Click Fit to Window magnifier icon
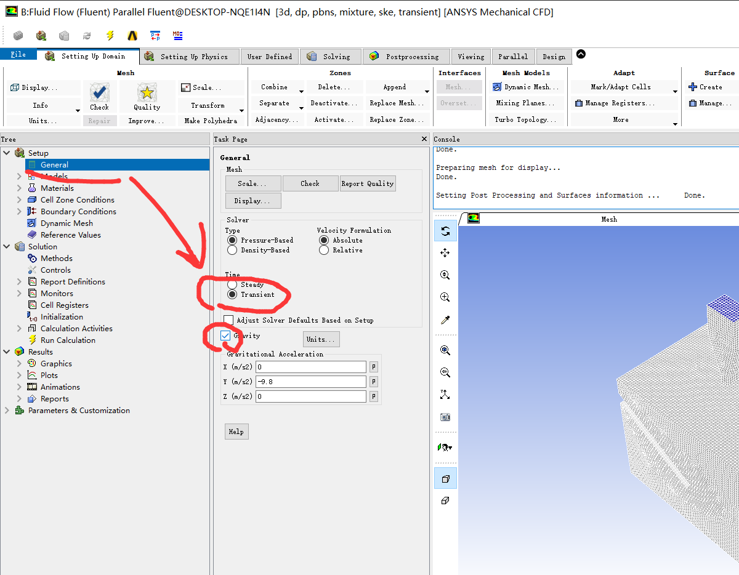Screen dimensions: 739x575 (445, 350)
